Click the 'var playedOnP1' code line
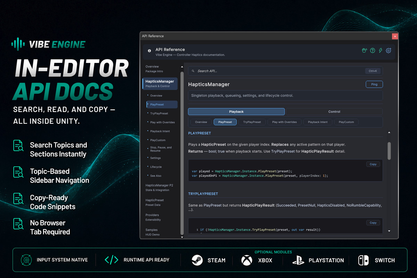The width and height of the screenshot is (417, 278). (x=260, y=175)
